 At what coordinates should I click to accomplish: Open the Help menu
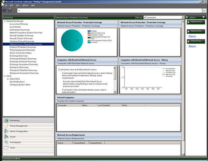pos(33,5)
